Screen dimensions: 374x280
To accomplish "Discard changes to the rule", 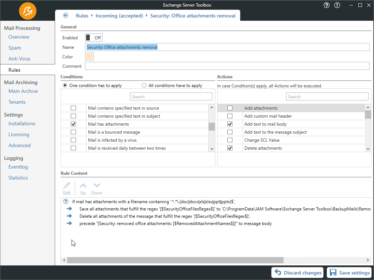I will tap(297, 272).
